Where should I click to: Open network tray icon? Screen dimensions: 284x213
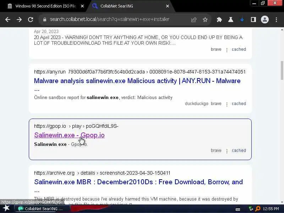(x=251, y=209)
